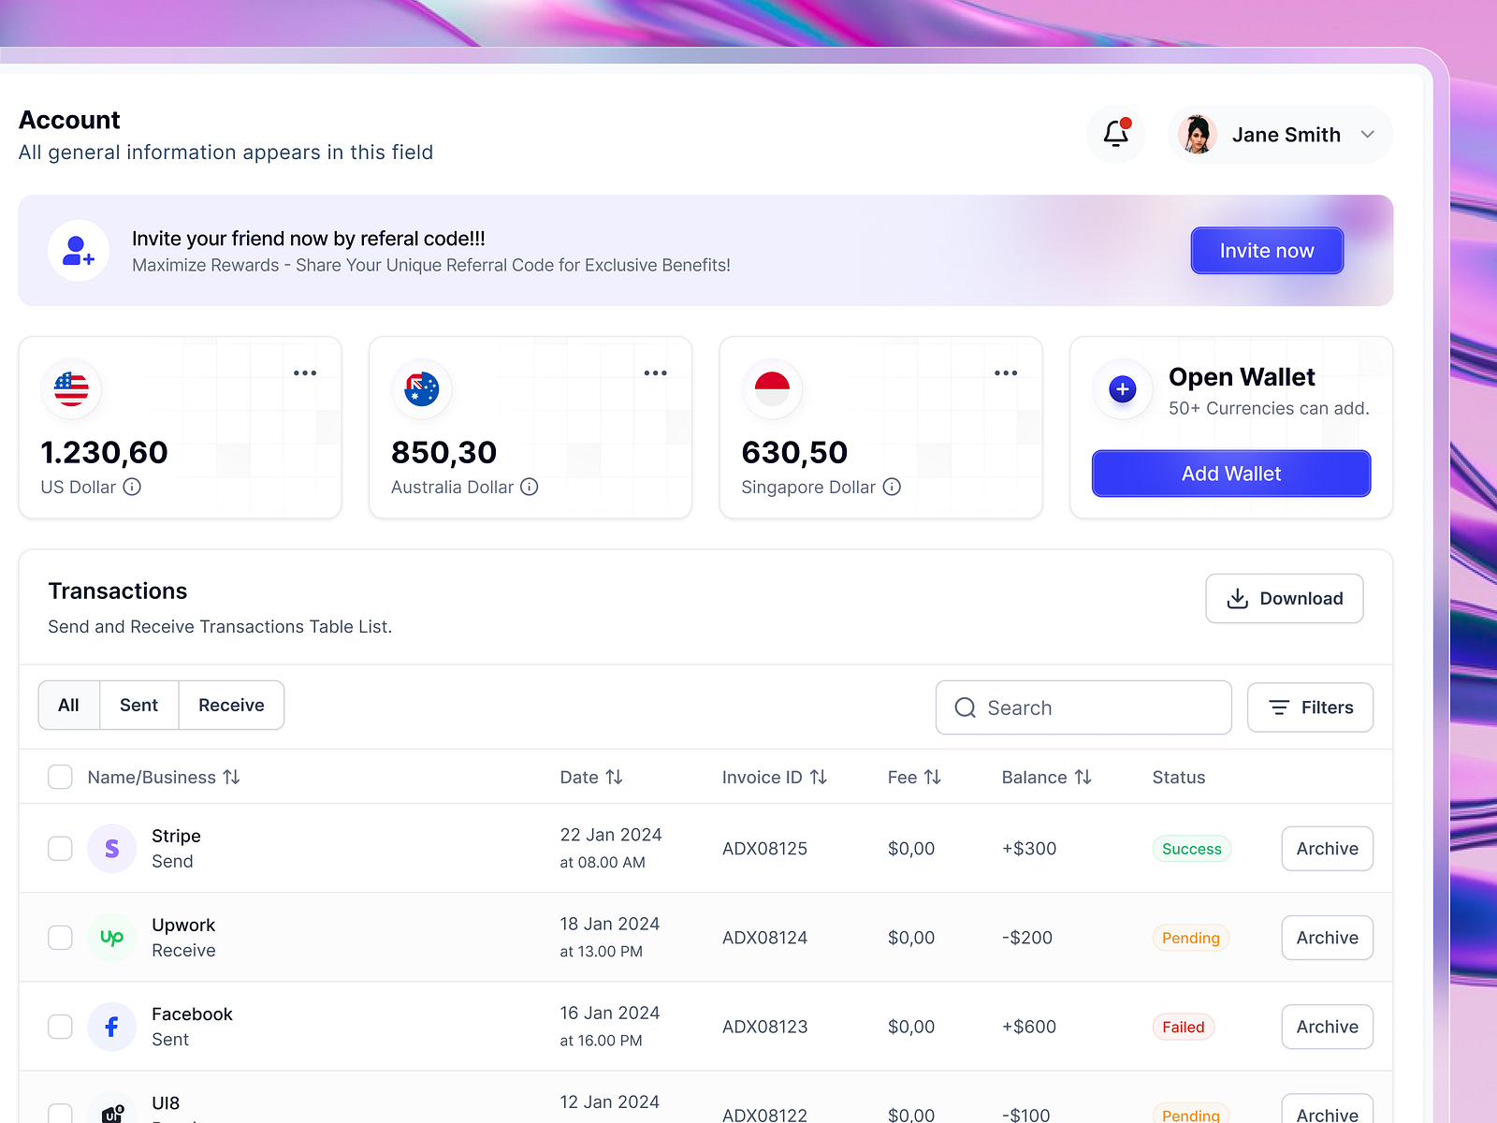Switch to the Sent tab
1497x1123 pixels.
138,705
